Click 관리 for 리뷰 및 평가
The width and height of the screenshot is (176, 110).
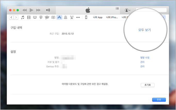(x=142, y=62)
